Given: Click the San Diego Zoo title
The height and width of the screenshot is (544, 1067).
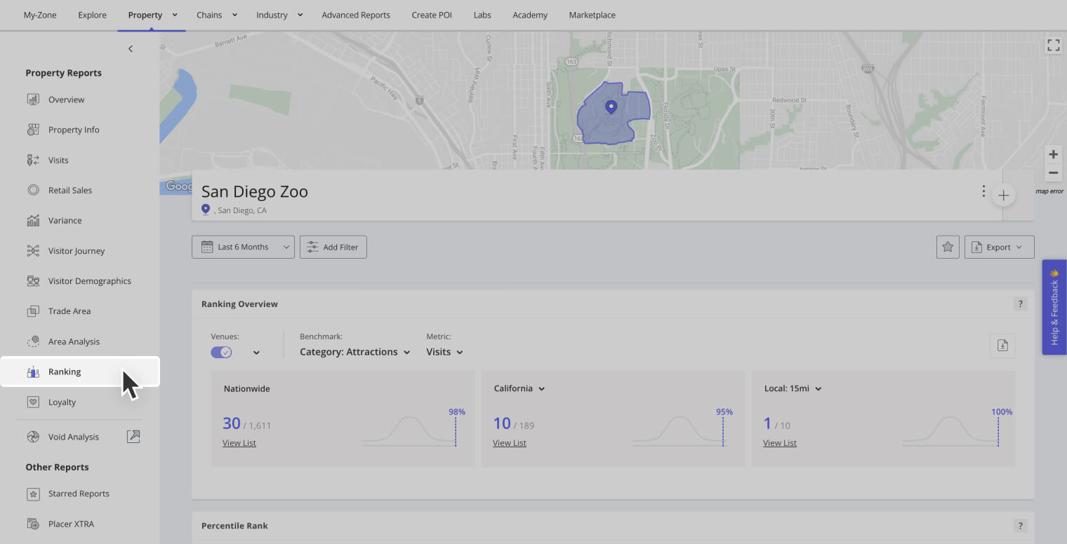Looking at the screenshot, I should click(255, 191).
